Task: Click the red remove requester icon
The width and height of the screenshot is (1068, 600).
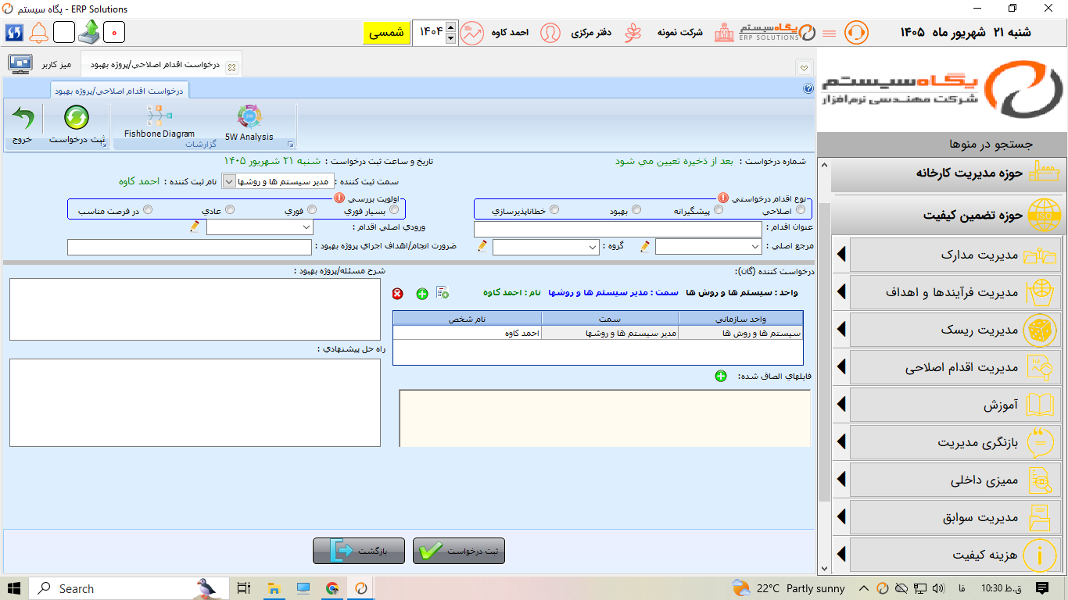Action: click(398, 293)
